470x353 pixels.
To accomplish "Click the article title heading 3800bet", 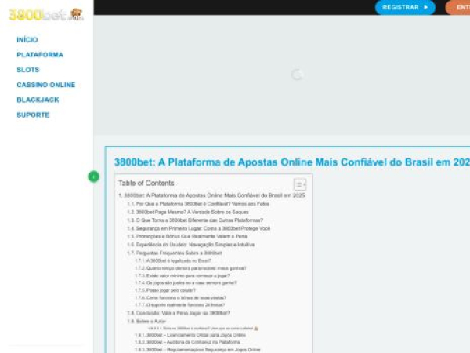I will click(x=291, y=162).
